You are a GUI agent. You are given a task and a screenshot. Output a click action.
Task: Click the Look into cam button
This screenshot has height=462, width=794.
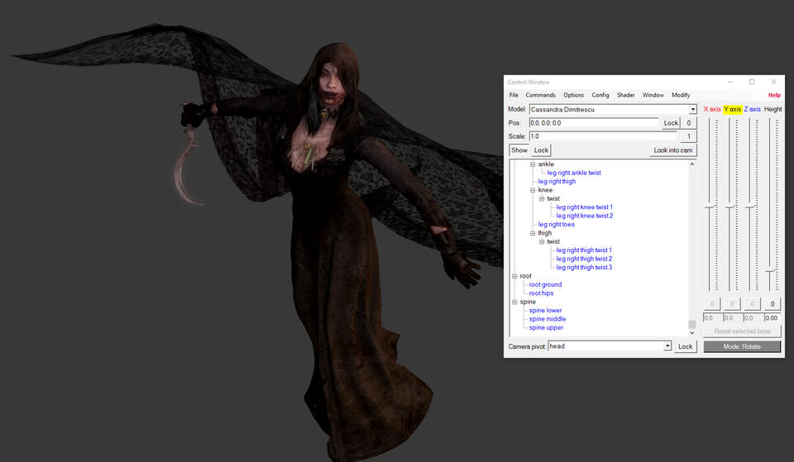tap(672, 150)
